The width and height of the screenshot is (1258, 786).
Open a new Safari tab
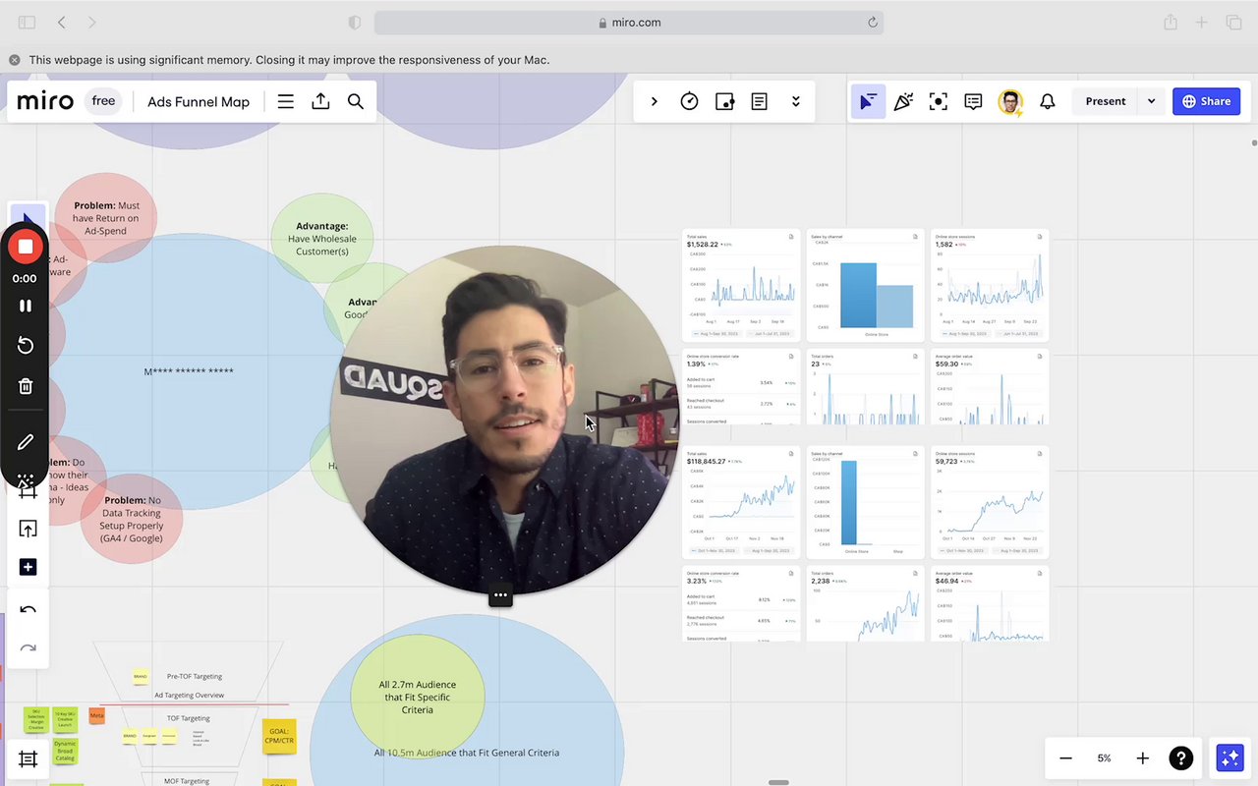[1201, 22]
